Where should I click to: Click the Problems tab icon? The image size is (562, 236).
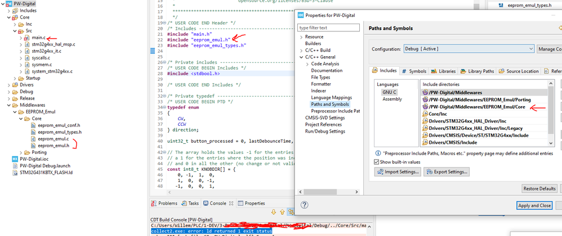click(x=154, y=203)
